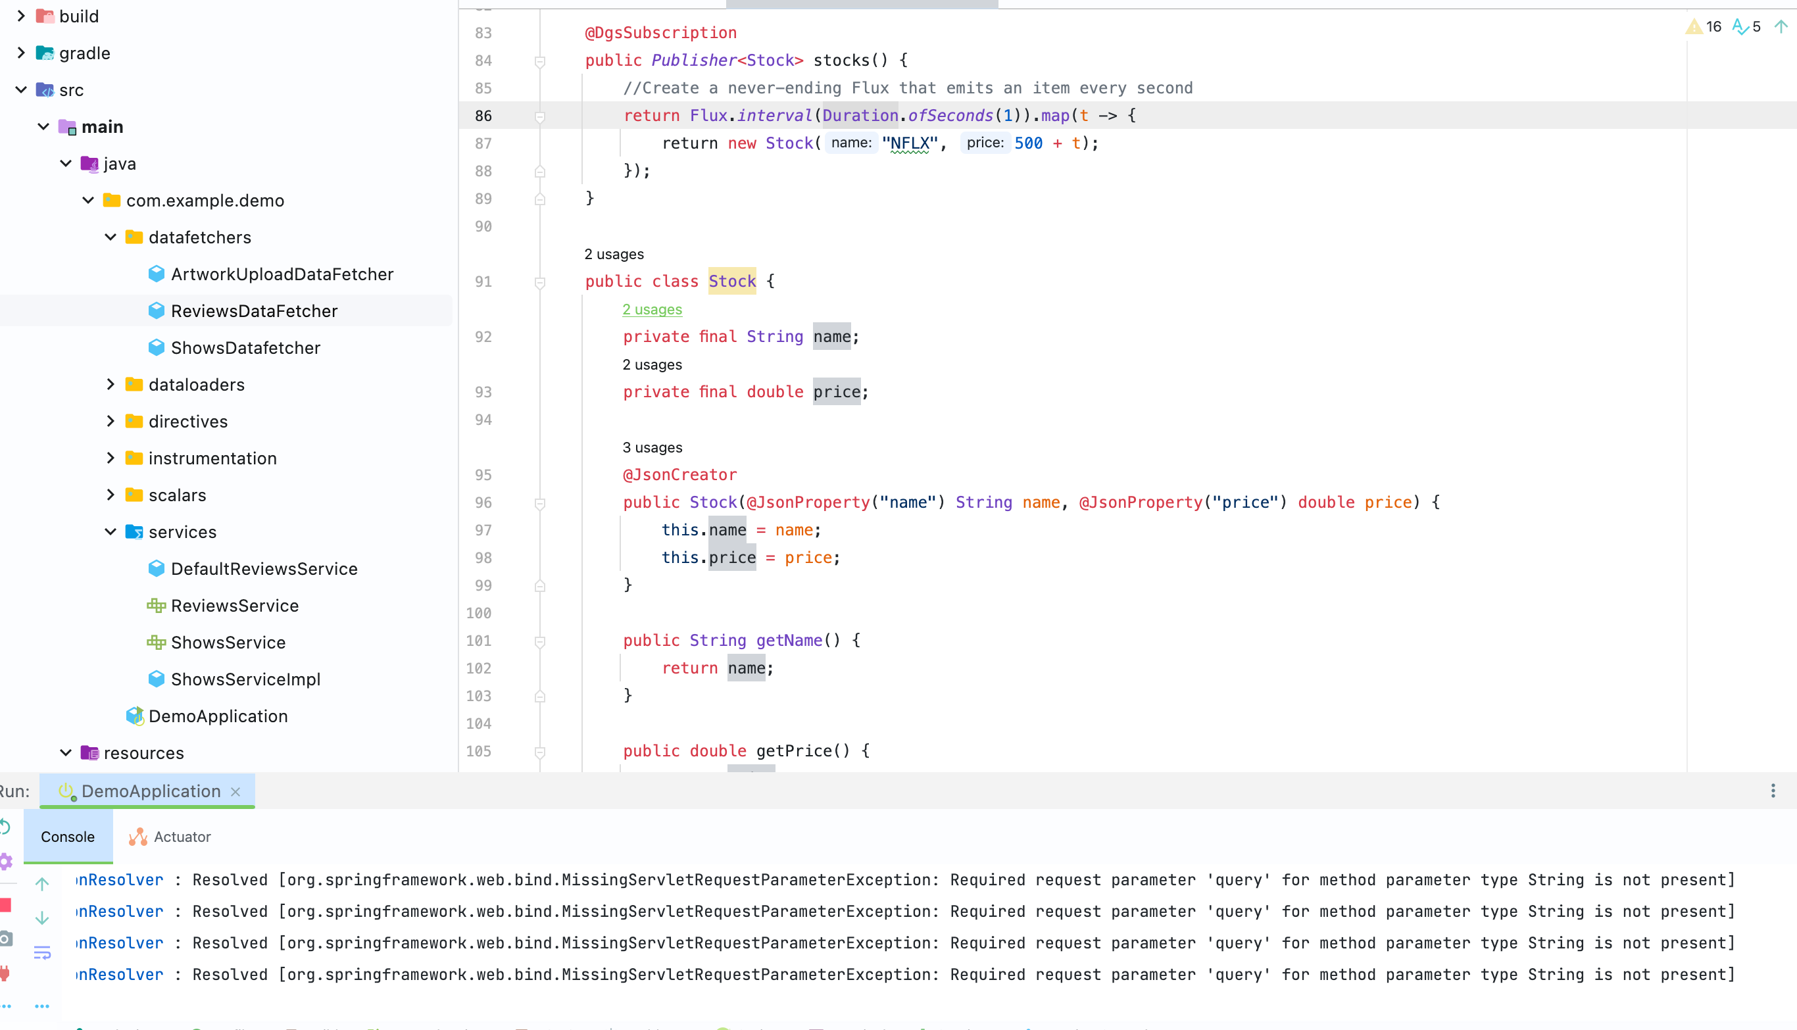
Task: Open the more options menu in run panel
Action: 1774,791
